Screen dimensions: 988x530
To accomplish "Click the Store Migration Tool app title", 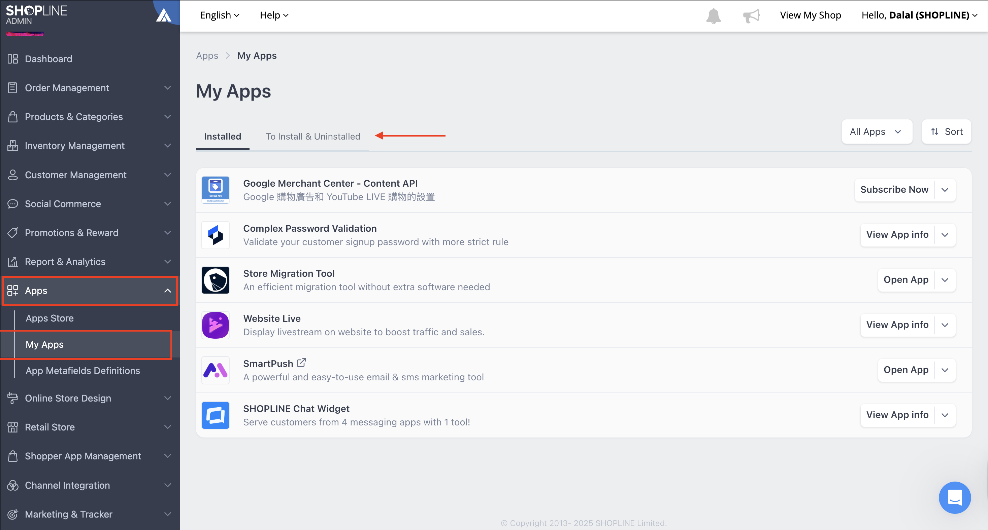I will 289,273.
